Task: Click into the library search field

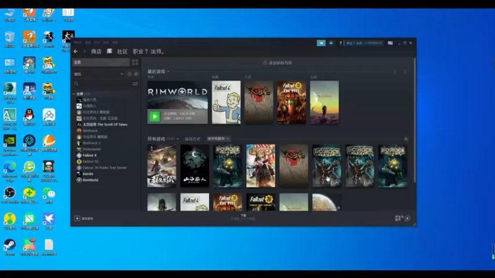Action: point(103,84)
